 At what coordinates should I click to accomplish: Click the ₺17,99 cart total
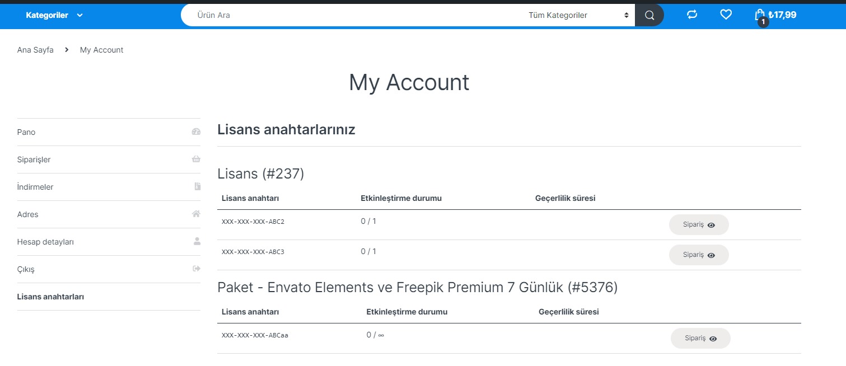click(x=782, y=15)
